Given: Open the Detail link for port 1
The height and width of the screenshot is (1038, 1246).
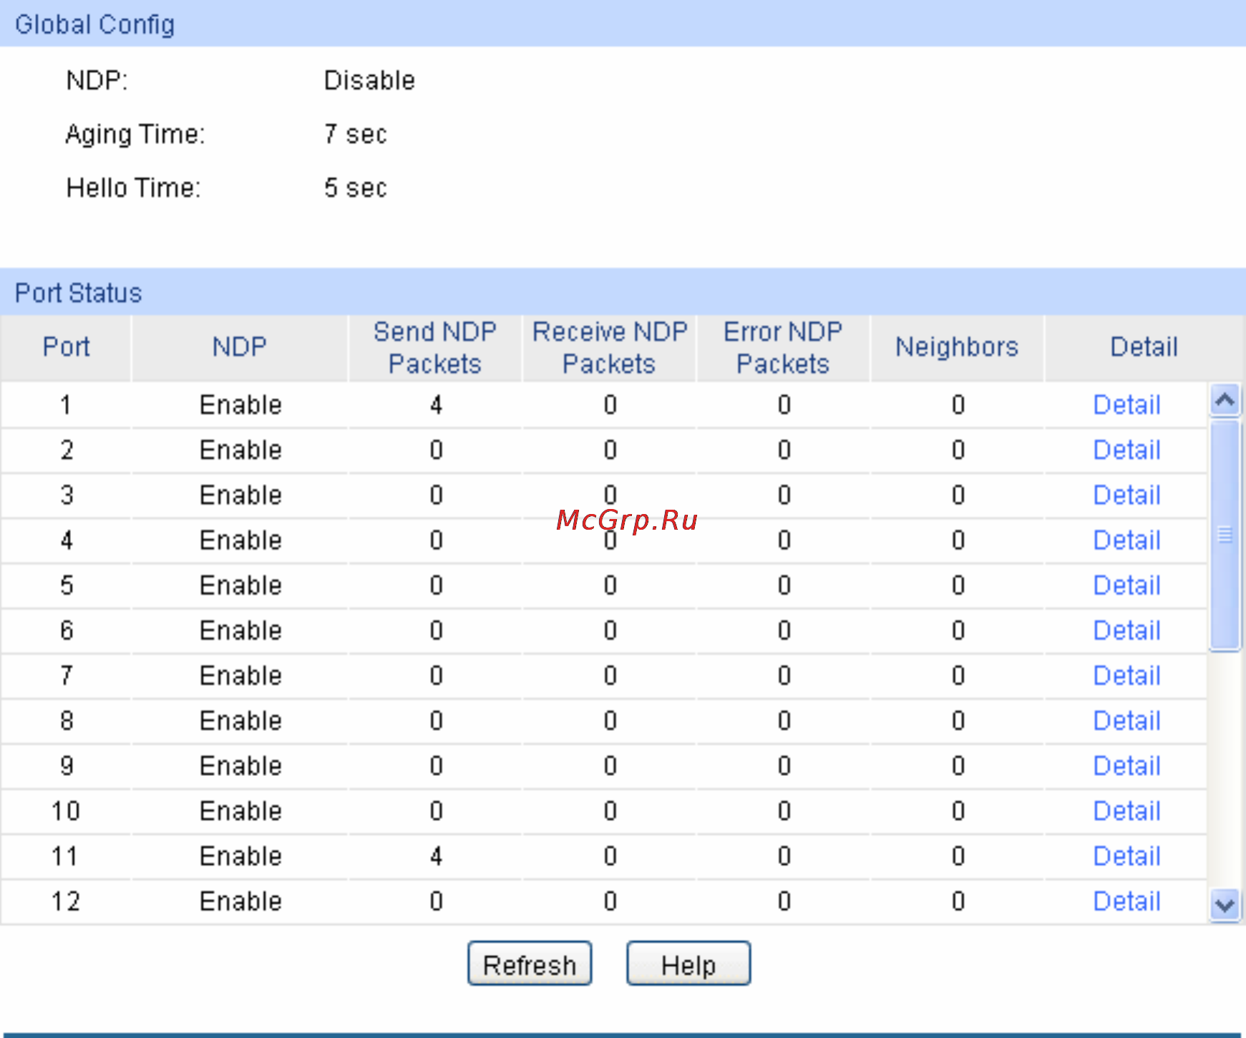Looking at the screenshot, I should click(1126, 405).
